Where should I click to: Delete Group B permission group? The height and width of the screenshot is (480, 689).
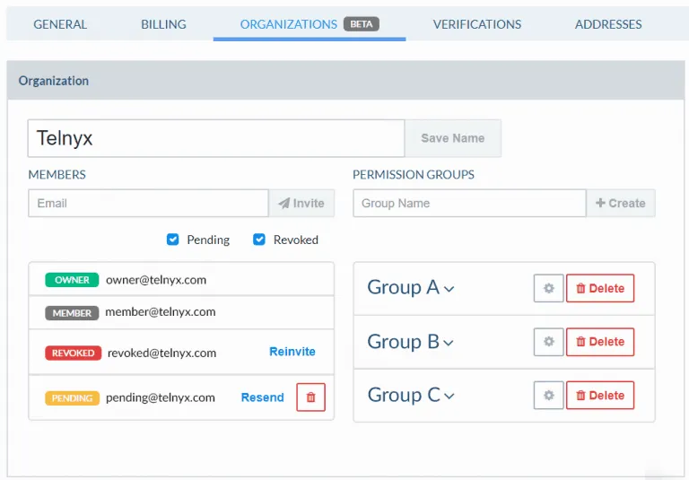pos(599,342)
